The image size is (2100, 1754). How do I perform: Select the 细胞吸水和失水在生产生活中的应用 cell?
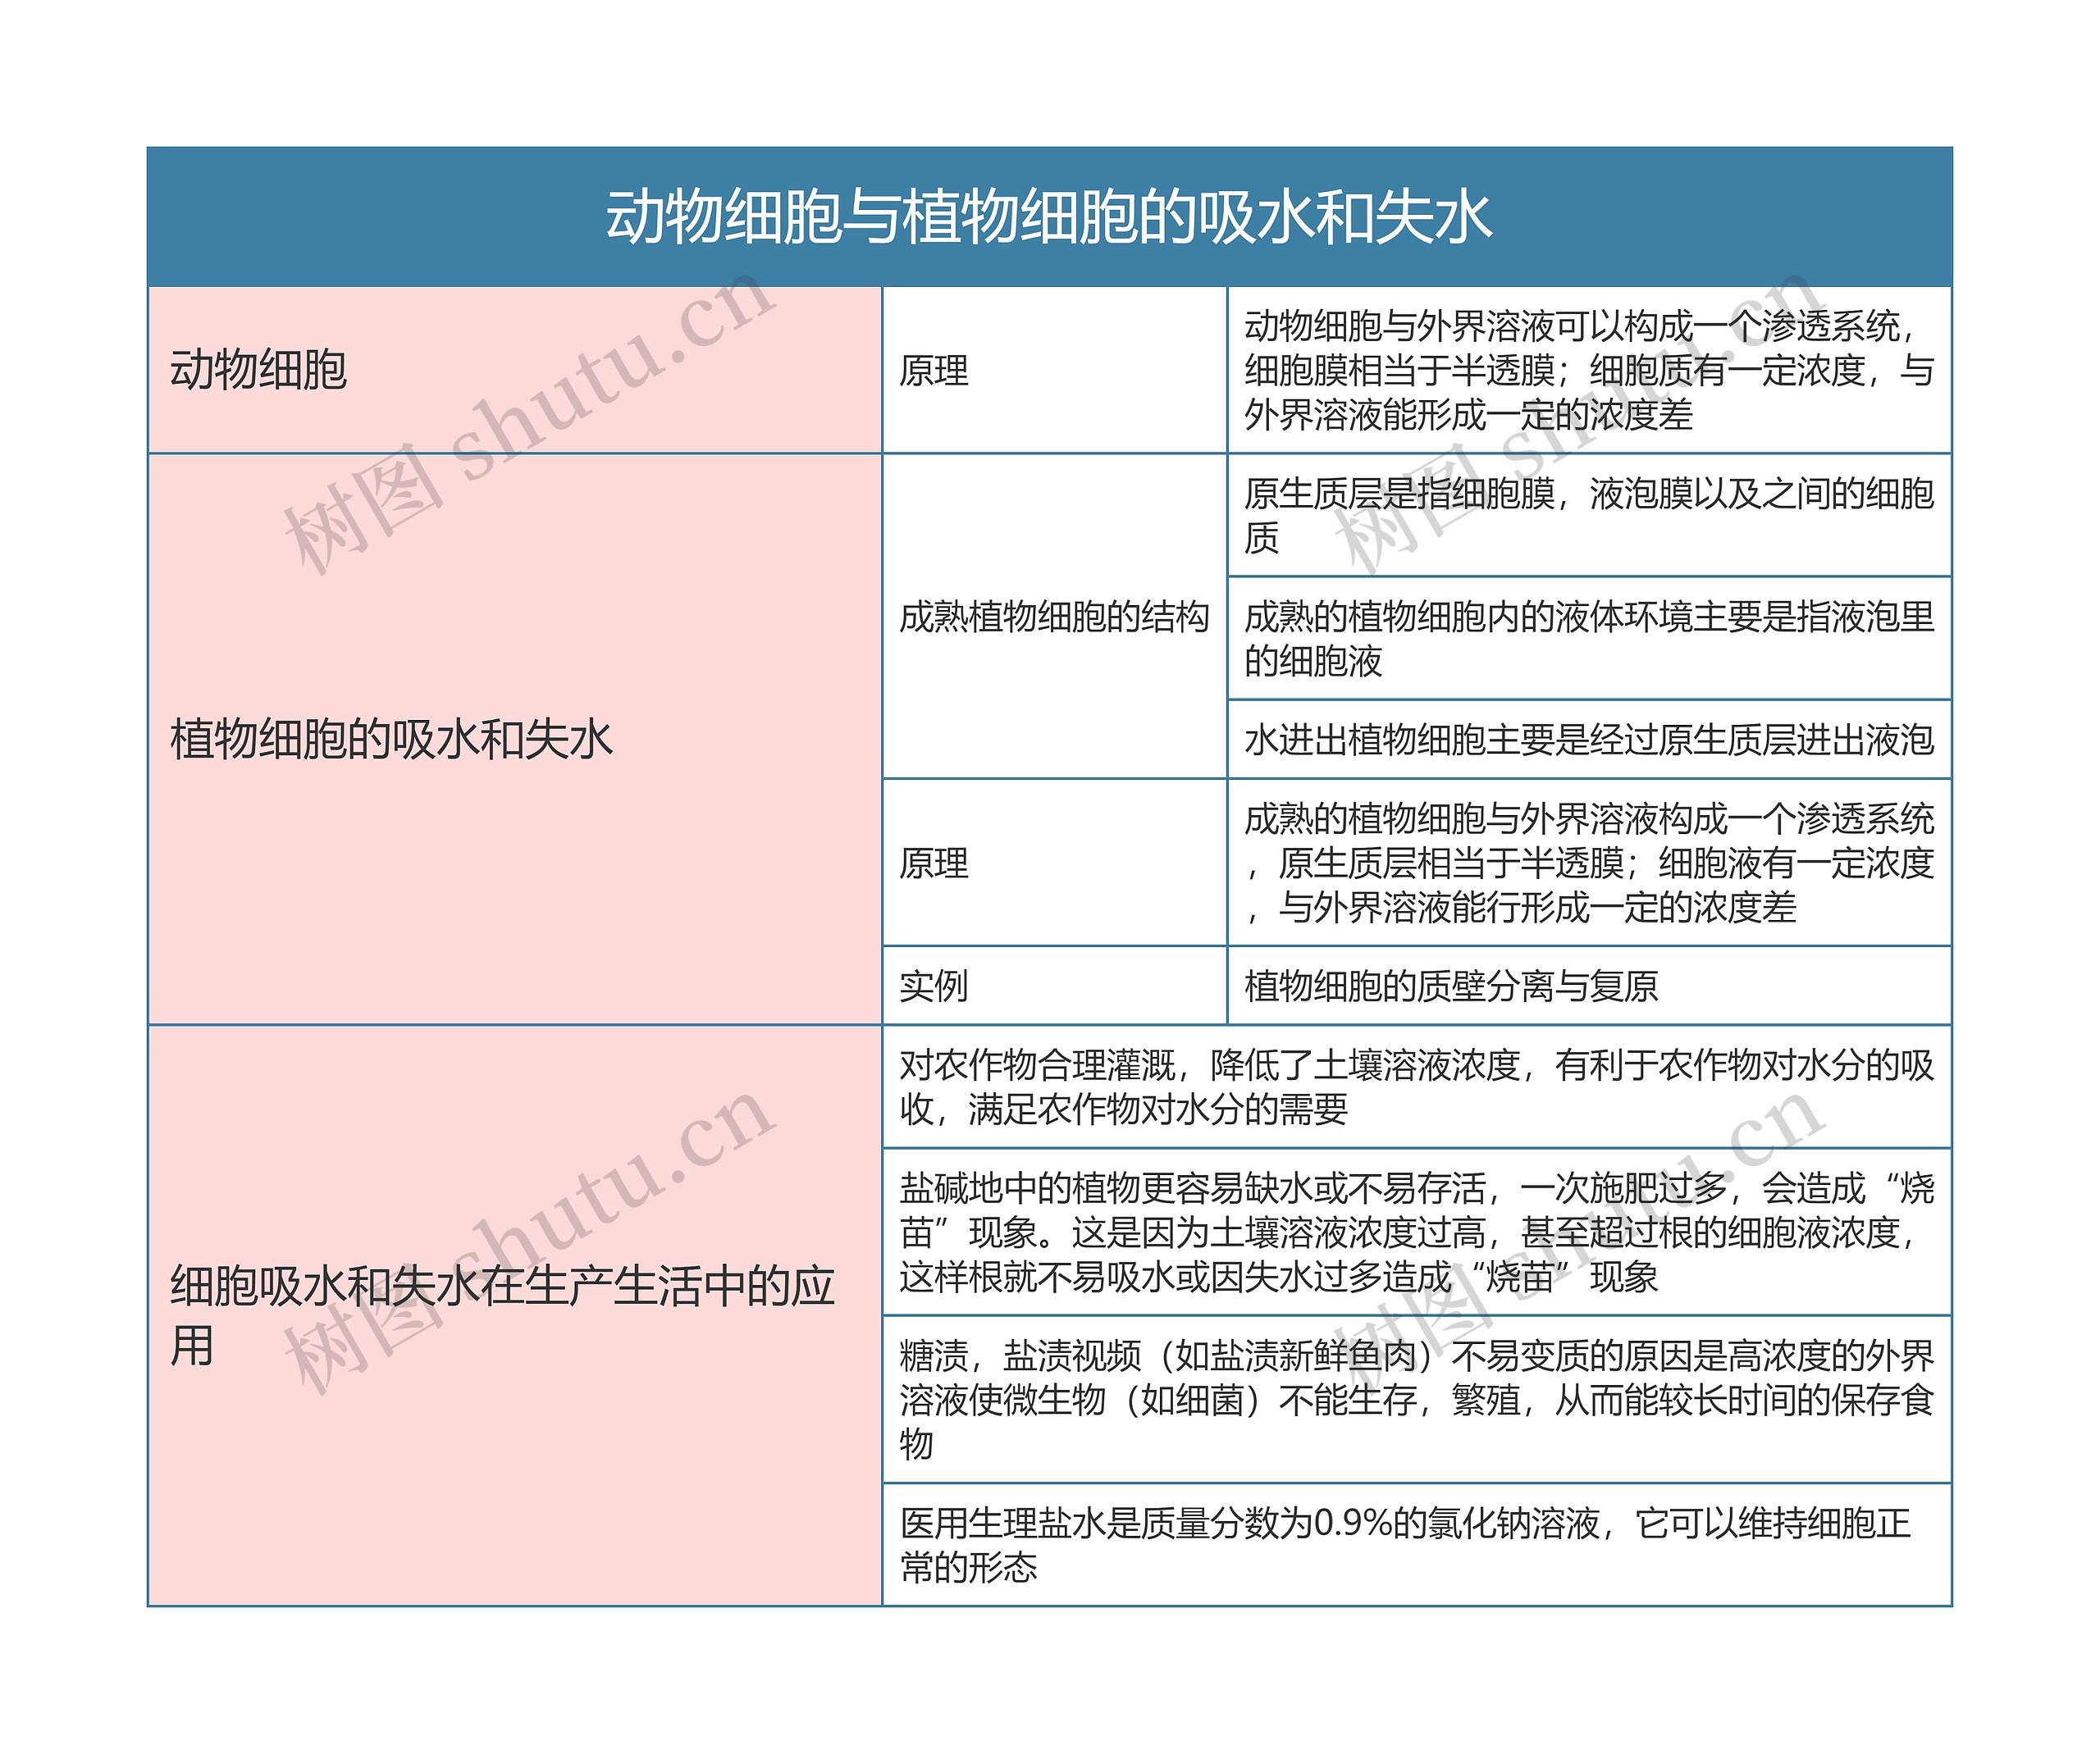(515, 1316)
